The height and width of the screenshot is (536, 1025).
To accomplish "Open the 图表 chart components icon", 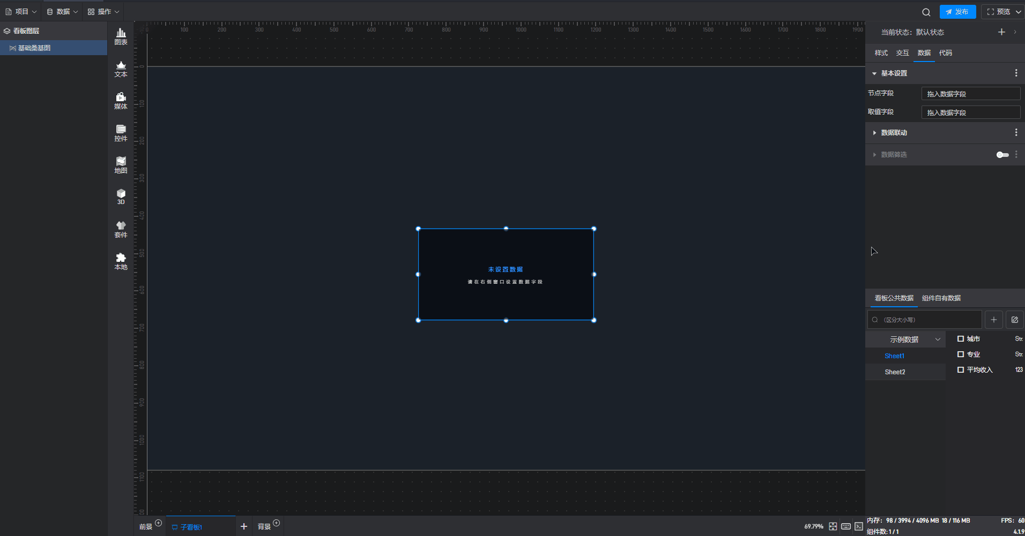I will 121,36.
